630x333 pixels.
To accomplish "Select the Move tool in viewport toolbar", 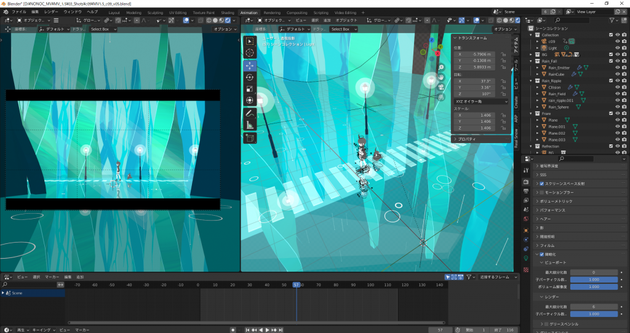I will (250, 65).
